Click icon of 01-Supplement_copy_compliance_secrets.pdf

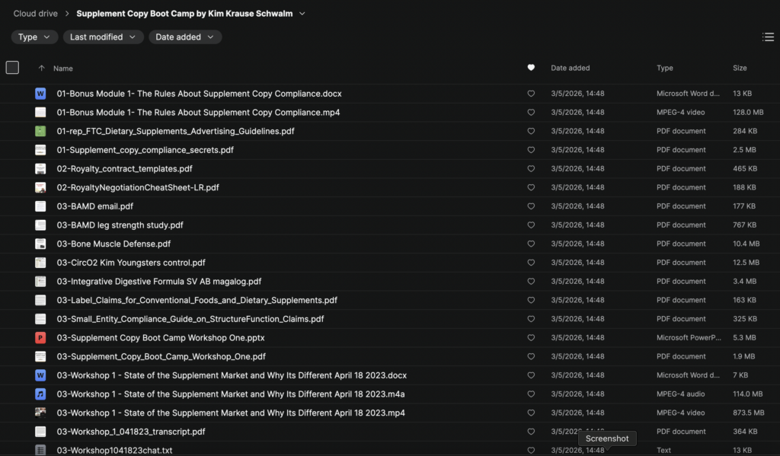[x=40, y=150]
